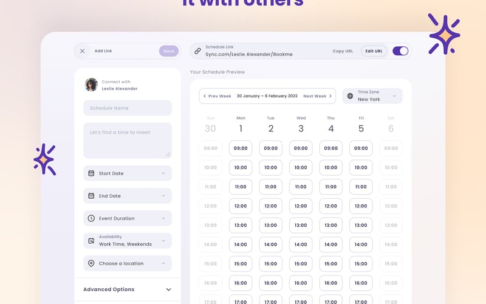The width and height of the screenshot is (486, 304).
Task: Click the availability calendar icon
Action: pyautogui.click(x=91, y=241)
